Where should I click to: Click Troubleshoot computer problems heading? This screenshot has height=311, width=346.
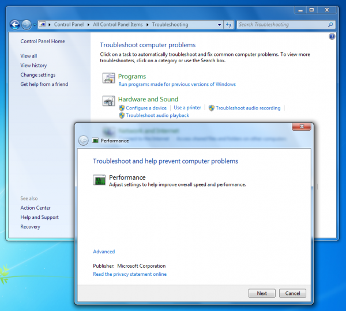[148, 45]
